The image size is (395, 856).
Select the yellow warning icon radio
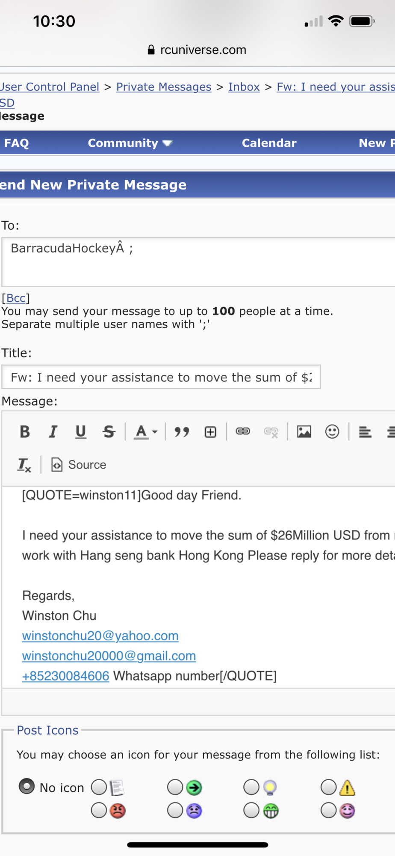pyautogui.click(x=329, y=787)
